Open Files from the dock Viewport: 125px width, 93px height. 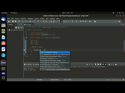[3, 25]
